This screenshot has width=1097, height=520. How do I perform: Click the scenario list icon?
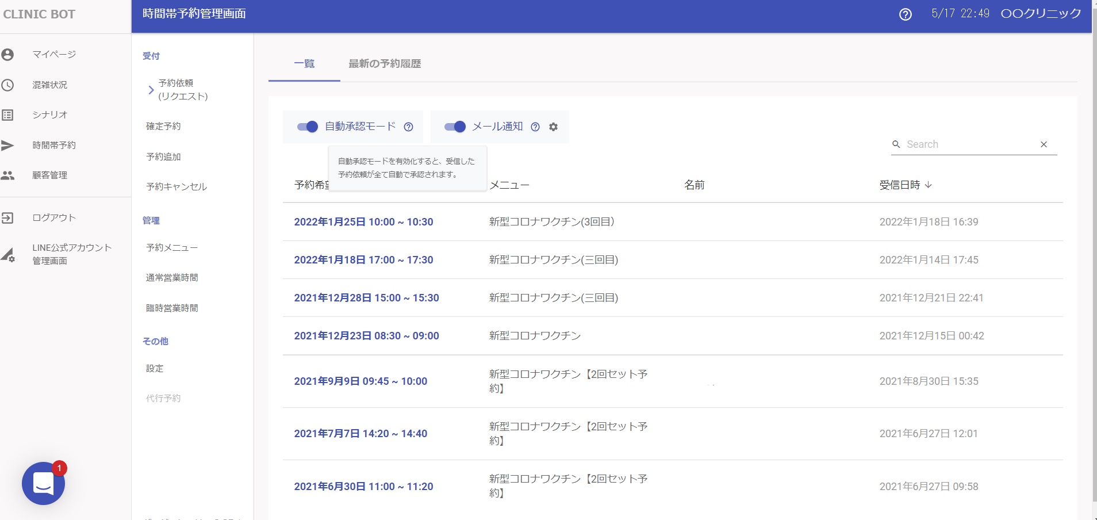click(7, 115)
